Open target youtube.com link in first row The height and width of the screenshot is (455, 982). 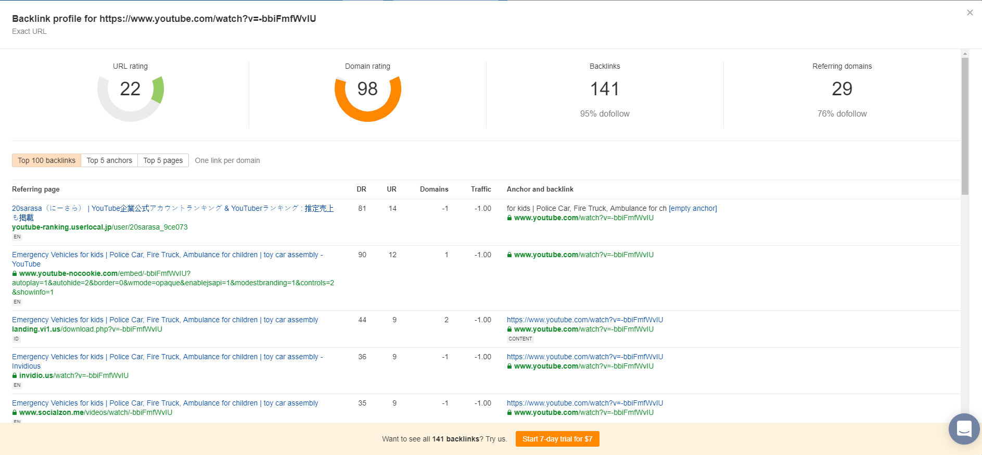coord(584,218)
